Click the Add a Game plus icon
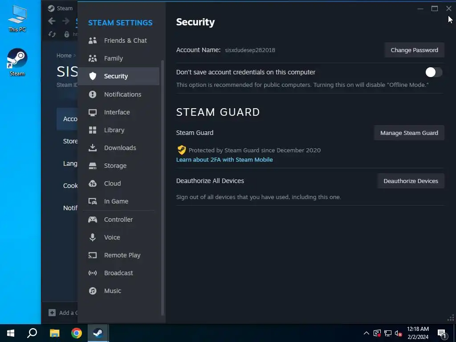 [x=52, y=313]
